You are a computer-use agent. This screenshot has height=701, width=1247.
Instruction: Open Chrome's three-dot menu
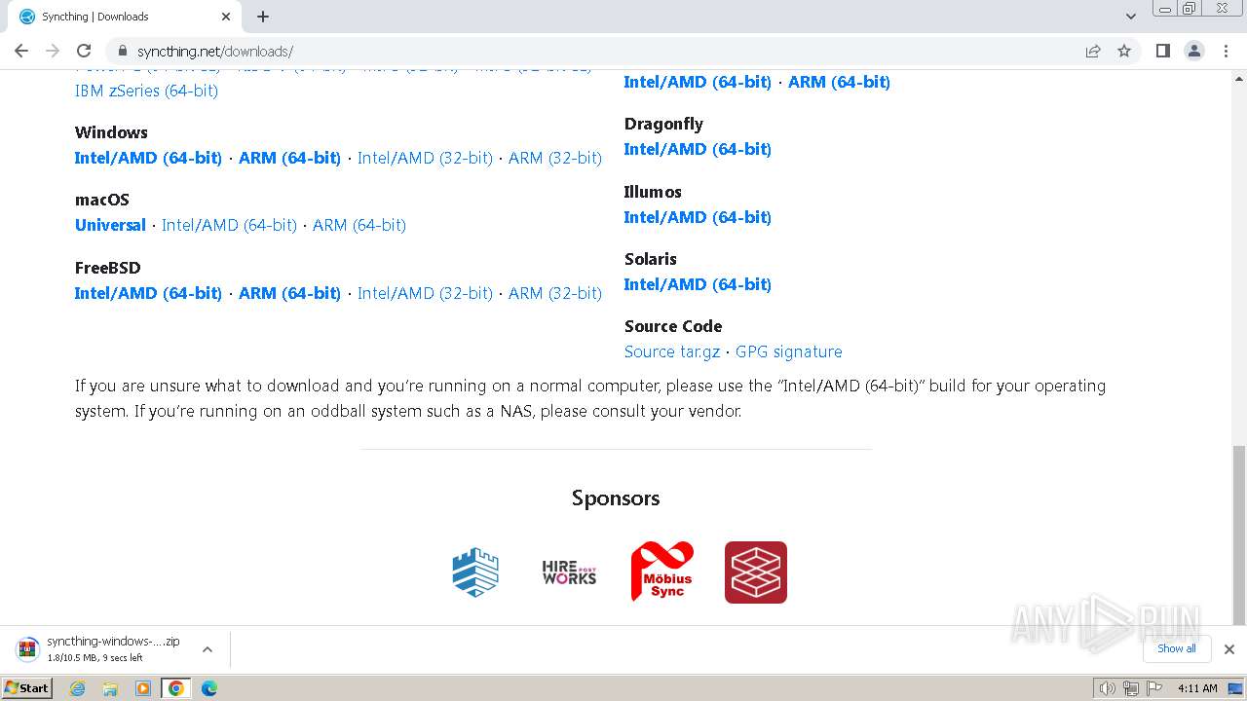click(1226, 51)
